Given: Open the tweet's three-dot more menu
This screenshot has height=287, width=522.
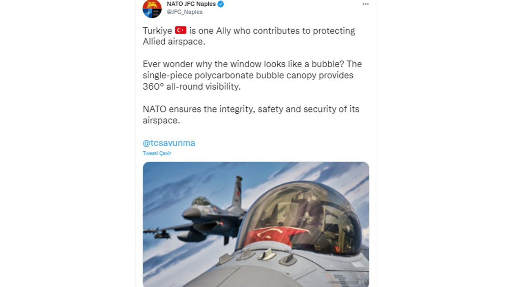Looking at the screenshot, I should point(365,4).
